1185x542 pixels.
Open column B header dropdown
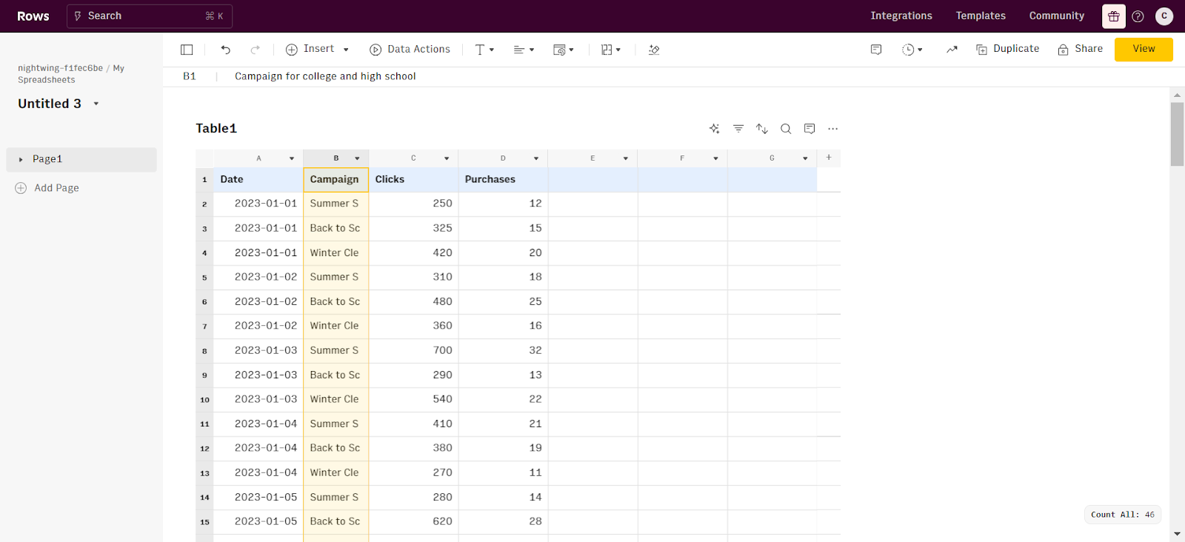click(x=357, y=158)
